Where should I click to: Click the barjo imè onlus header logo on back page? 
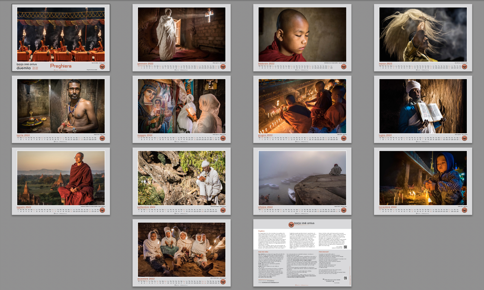coord(291,224)
